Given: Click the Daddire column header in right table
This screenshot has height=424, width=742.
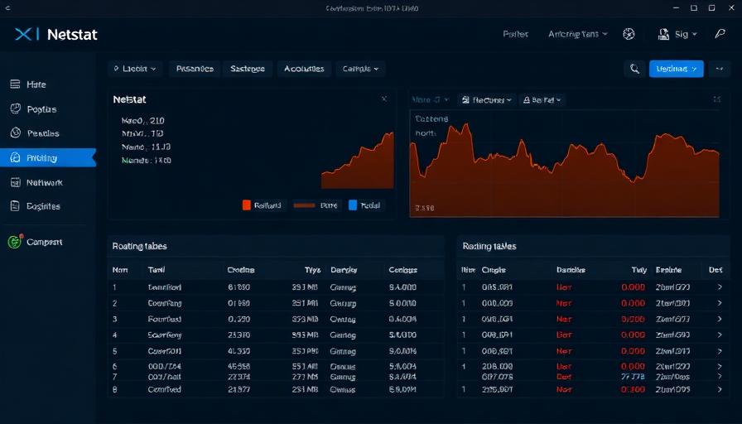Looking at the screenshot, I should click(571, 270).
